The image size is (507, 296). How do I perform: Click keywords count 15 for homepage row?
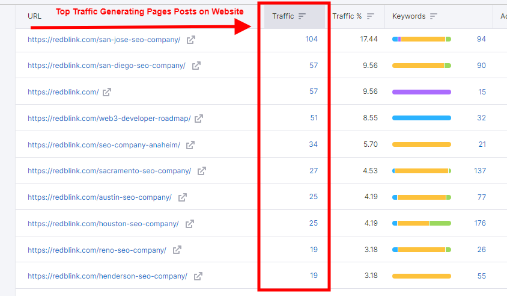(x=482, y=92)
